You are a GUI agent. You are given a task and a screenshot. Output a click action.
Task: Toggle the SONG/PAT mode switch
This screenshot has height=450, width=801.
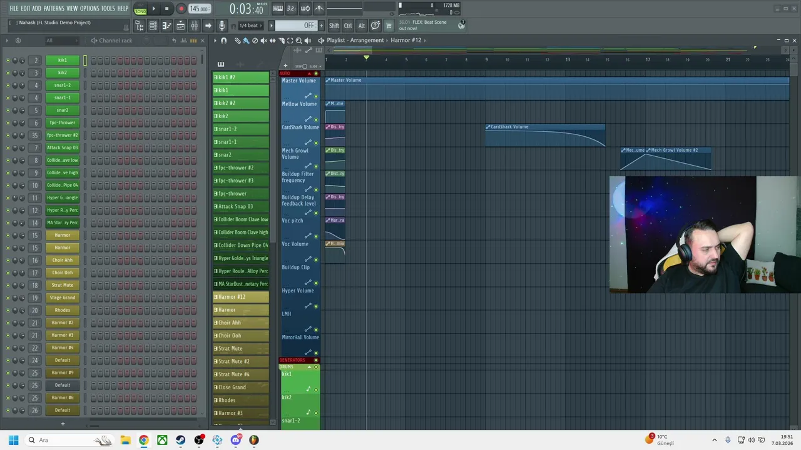140,9
